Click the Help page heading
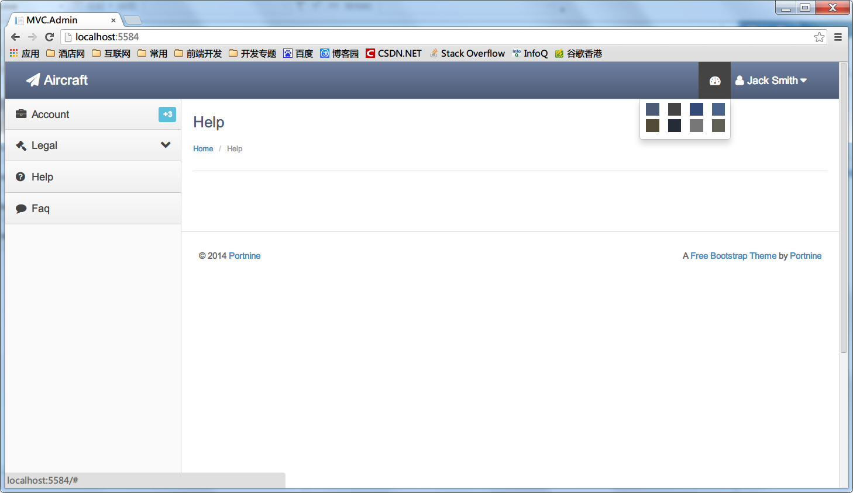 (x=209, y=122)
